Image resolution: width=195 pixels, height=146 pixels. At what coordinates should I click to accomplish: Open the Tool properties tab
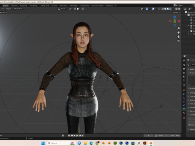tap(184, 60)
